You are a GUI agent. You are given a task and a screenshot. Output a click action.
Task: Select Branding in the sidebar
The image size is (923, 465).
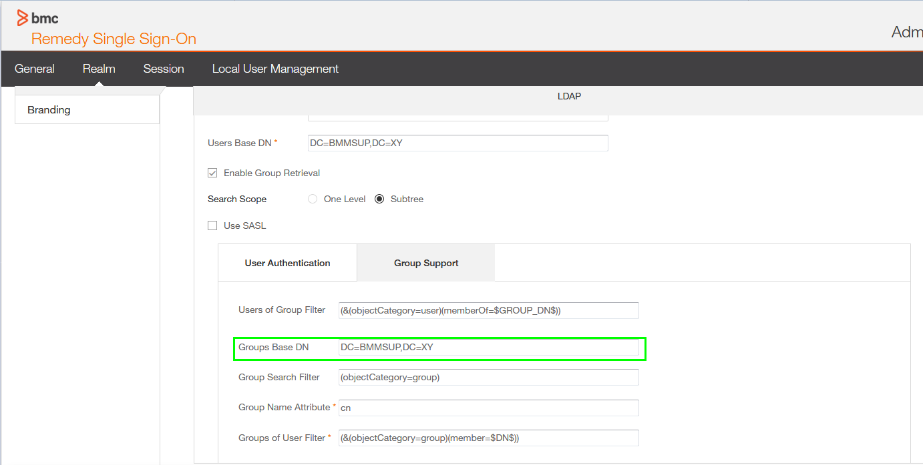[87, 109]
